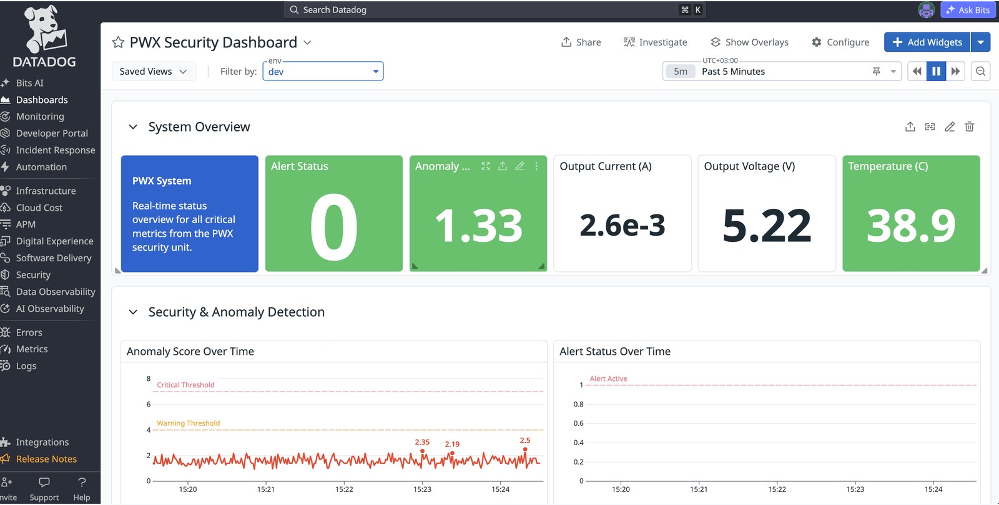
Task: Edit the Anomaly widget
Action: click(x=519, y=166)
